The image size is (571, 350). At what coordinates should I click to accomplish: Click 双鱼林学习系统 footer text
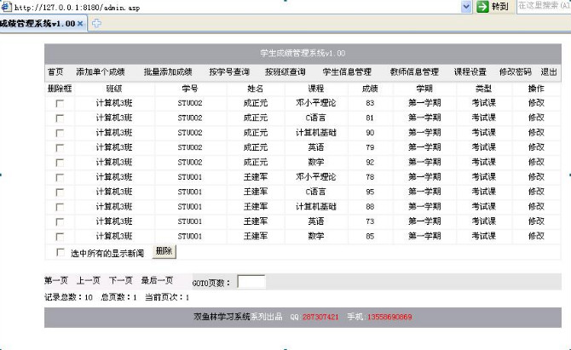(222, 317)
